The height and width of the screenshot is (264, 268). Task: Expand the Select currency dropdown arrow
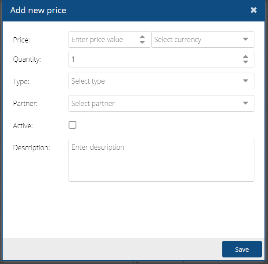click(246, 39)
